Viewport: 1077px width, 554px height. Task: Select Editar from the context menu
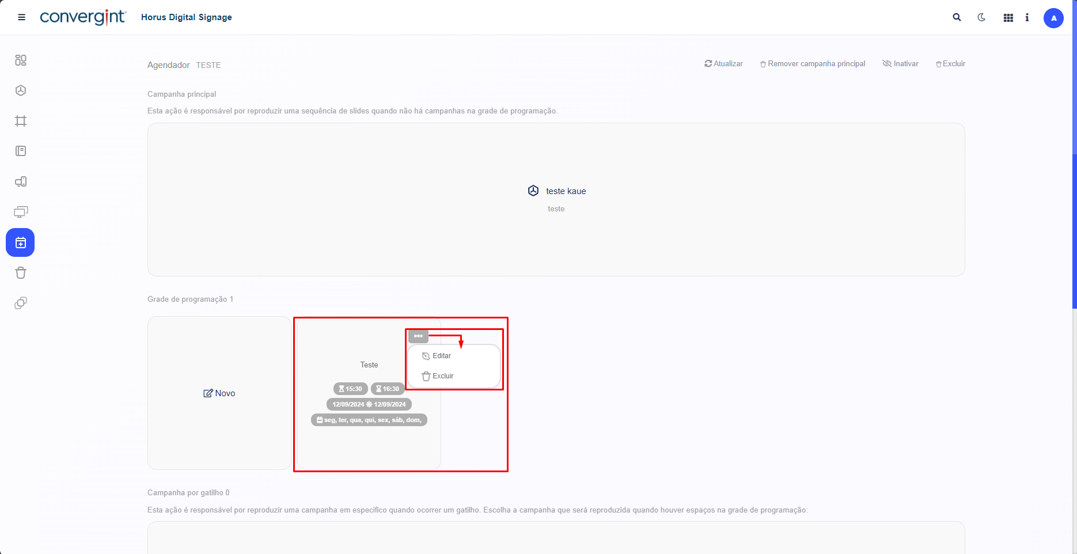click(441, 356)
